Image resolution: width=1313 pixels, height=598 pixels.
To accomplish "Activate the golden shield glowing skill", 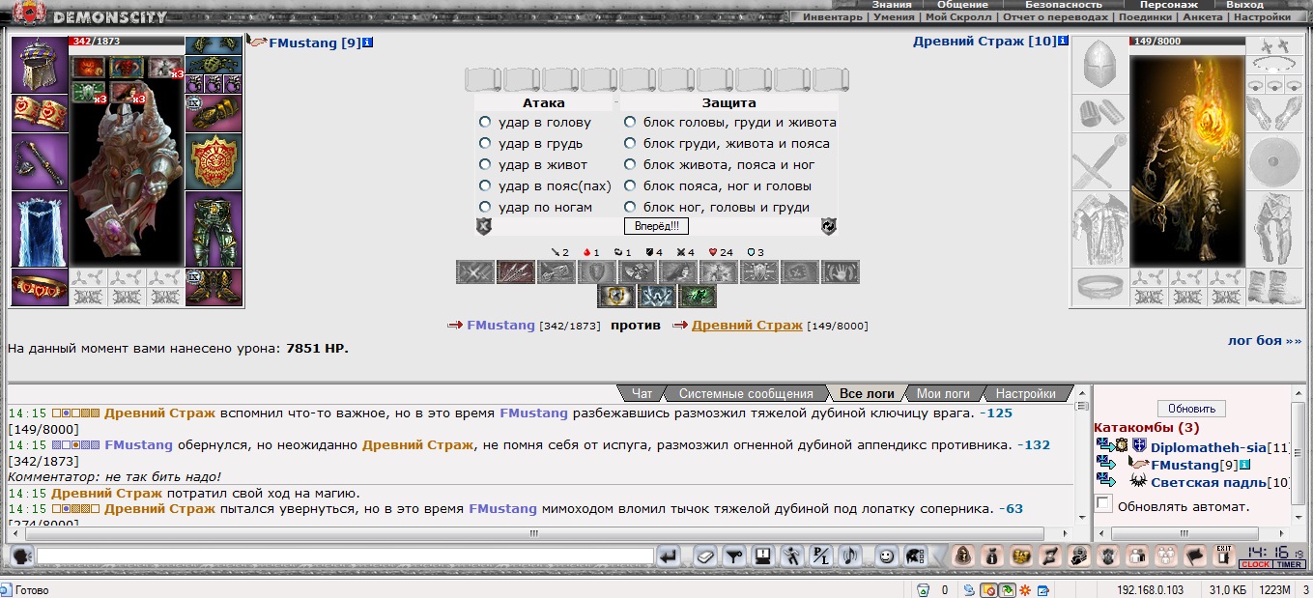I will (x=615, y=297).
